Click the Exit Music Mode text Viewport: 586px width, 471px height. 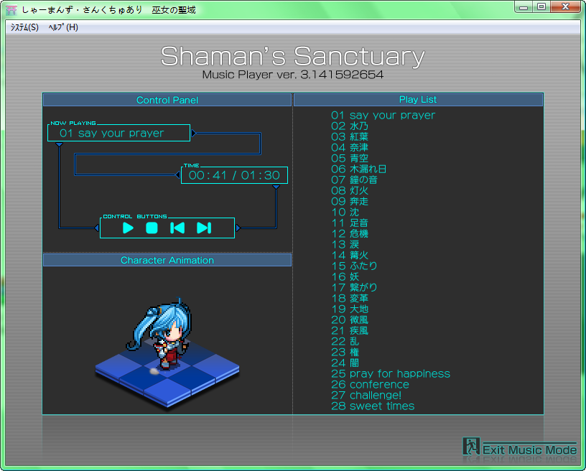coord(529,450)
